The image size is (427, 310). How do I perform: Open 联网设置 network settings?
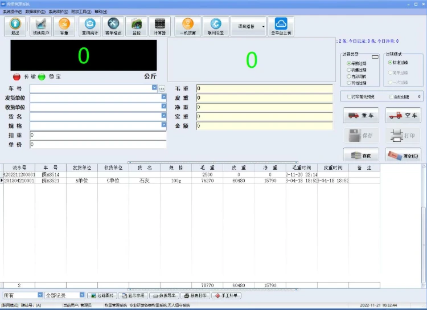216,26
